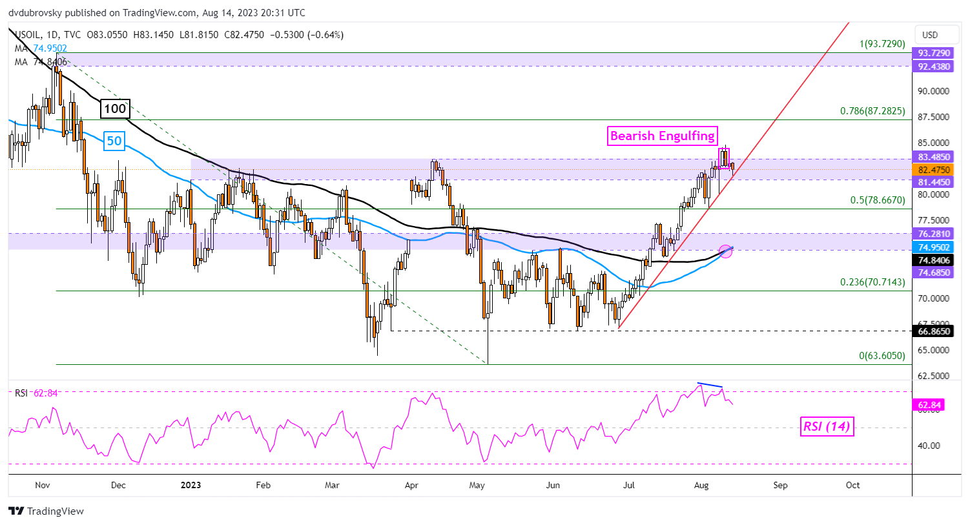Click the 40.00 RSI scale tick

[929, 446]
